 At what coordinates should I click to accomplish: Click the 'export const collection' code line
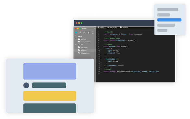pos(120,40)
